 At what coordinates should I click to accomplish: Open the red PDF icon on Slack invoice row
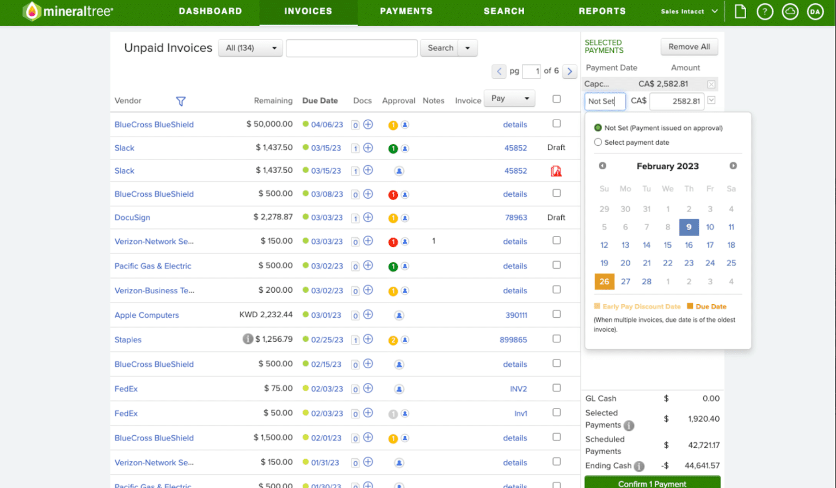(556, 170)
